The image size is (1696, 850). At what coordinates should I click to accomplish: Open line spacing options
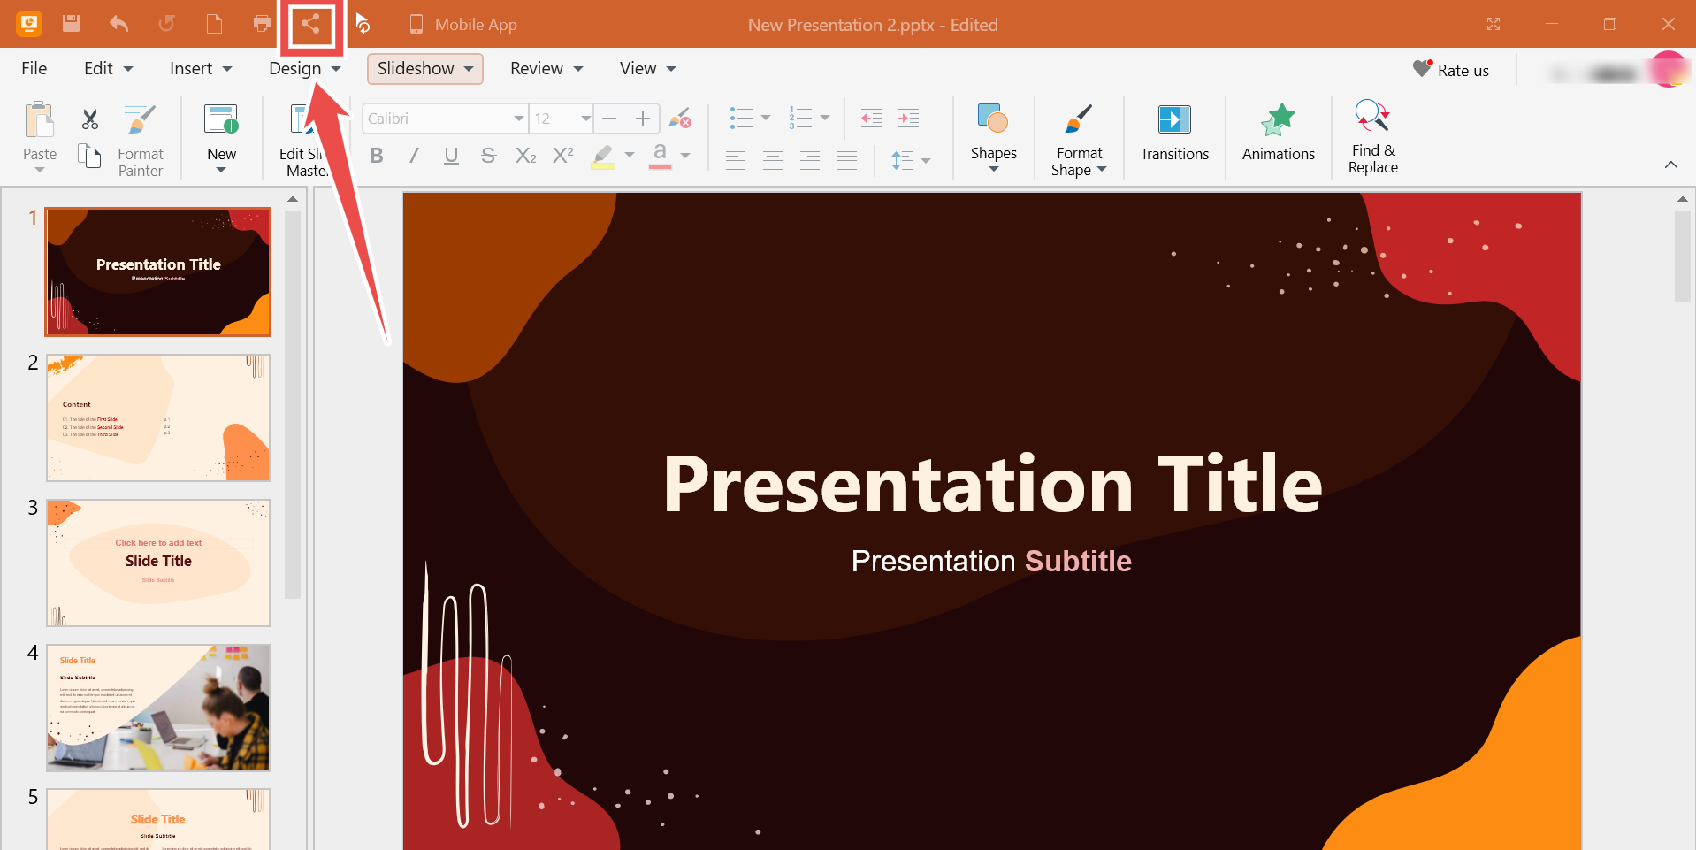point(910,160)
